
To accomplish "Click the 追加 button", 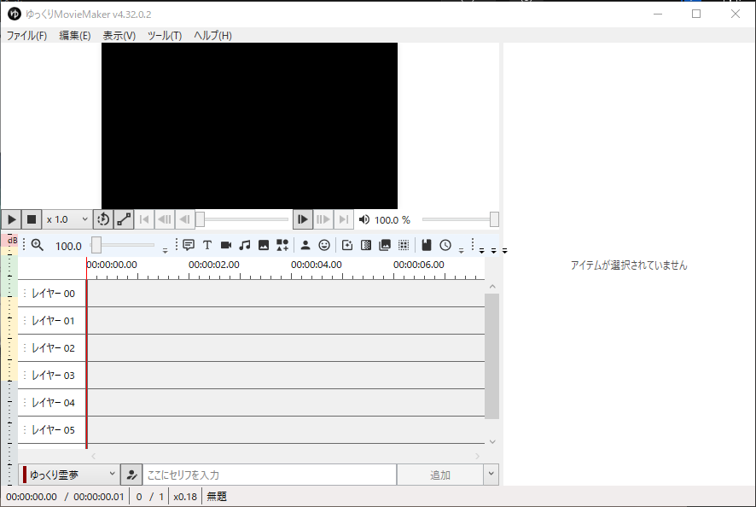I will pyautogui.click(x=439, y=475).
